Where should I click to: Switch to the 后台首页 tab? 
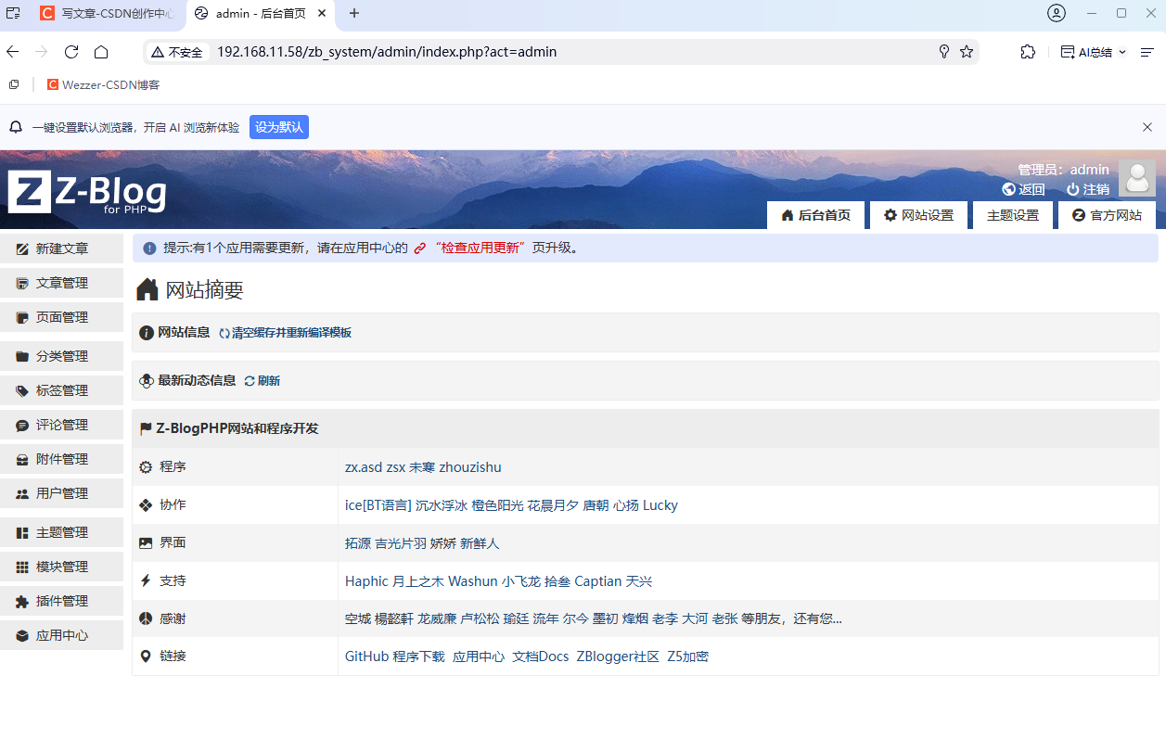coord(815,215)
